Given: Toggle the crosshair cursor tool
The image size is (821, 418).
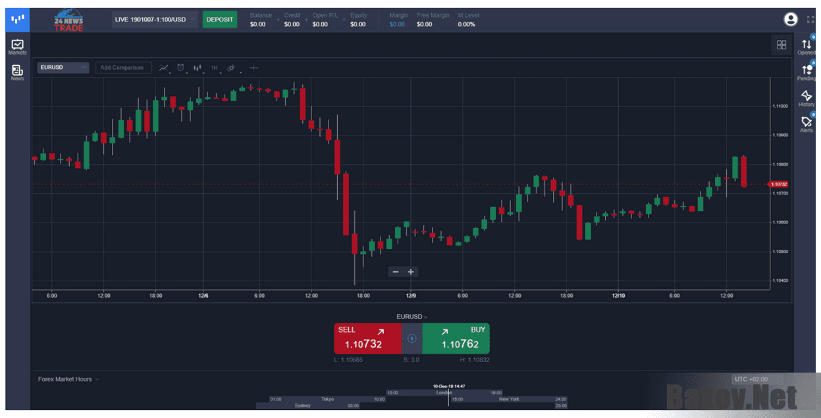Looking at the screenshot, I should pos(253,67).
